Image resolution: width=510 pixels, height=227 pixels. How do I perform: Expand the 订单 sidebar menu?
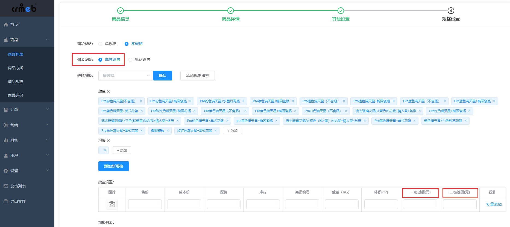(x=27, y=110)
